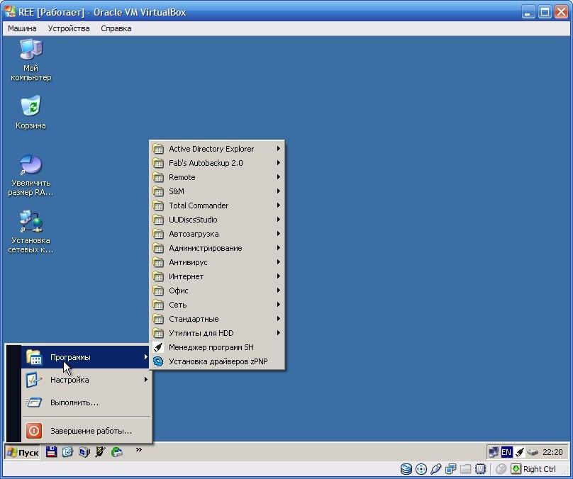The image size is (573, 479).
Task: Expand the Настройка submenu arrow
Action: 145,380
